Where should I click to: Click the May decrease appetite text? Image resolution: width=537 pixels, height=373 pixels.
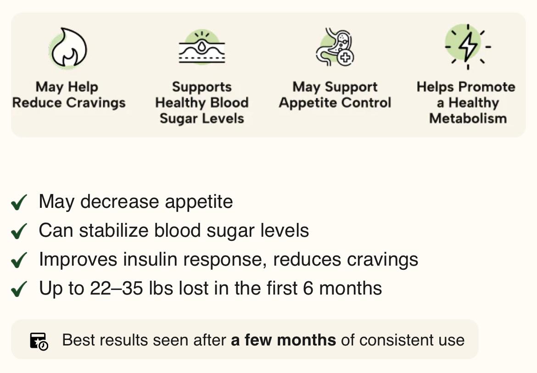(x=135, y=202)
